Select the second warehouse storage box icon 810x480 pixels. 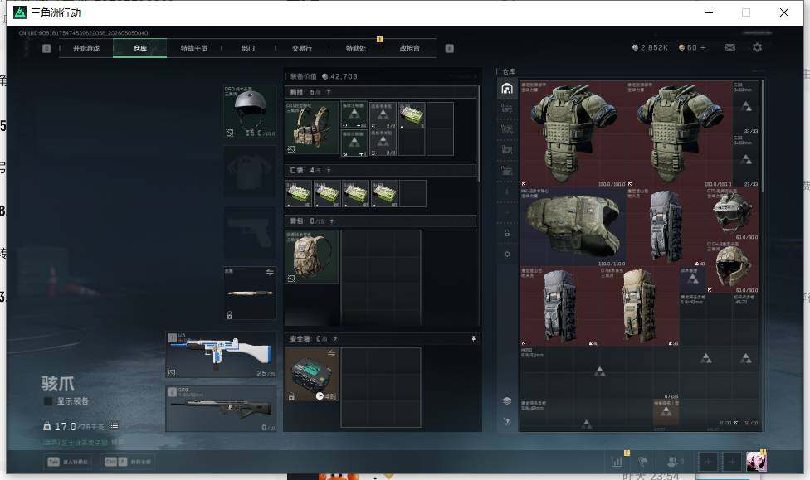(507, 109)
